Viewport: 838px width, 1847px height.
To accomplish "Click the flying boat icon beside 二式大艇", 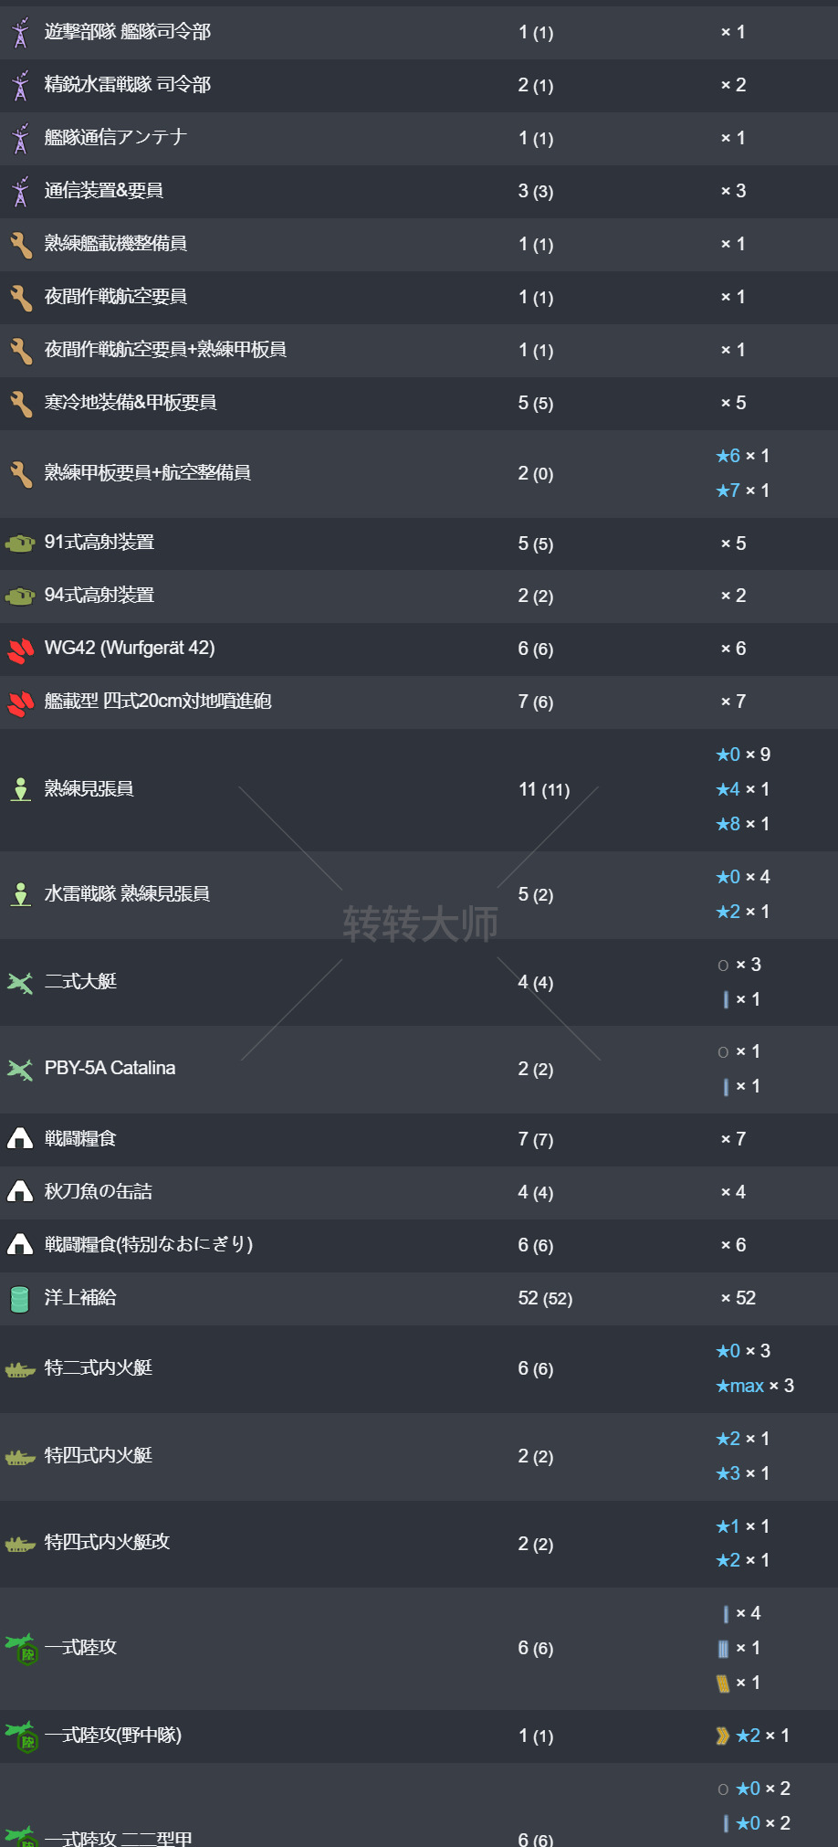I will click(20, 983).
